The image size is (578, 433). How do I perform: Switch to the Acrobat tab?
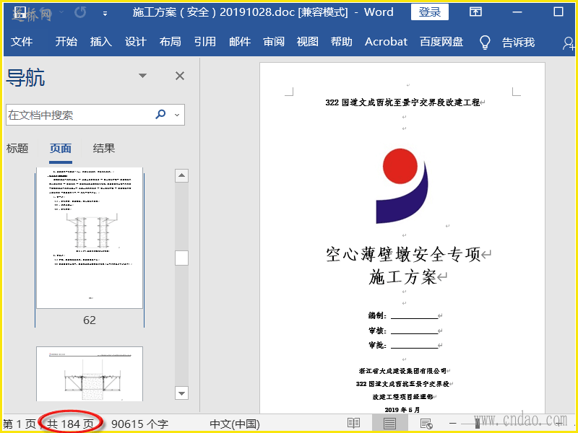[x=386, y=42]
